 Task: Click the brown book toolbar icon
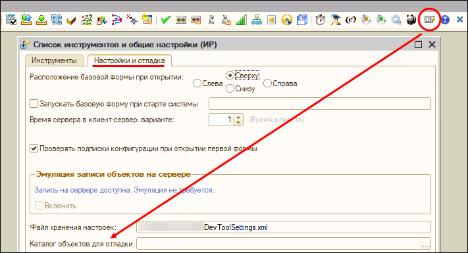point(71,20)
